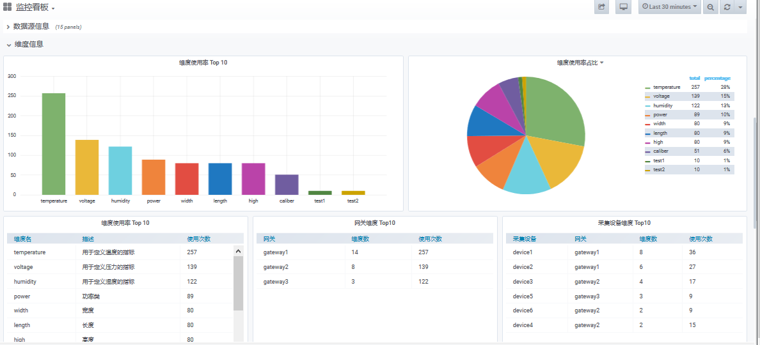Click the 维度使用率 Top 10 bar chart title

coord(203,63)
